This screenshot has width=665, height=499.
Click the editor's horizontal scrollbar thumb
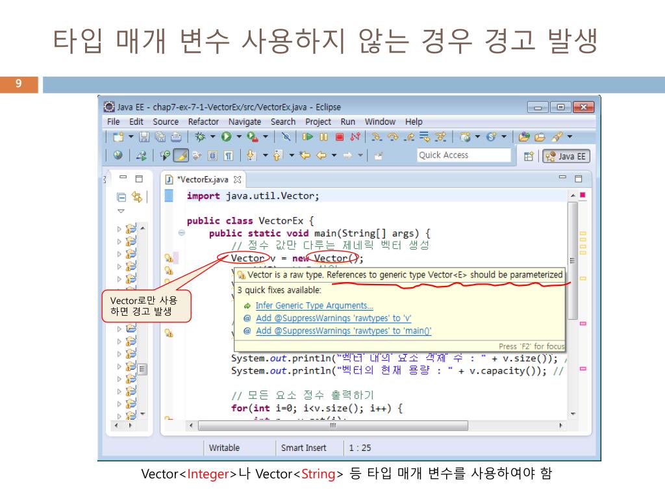[333, 425]
